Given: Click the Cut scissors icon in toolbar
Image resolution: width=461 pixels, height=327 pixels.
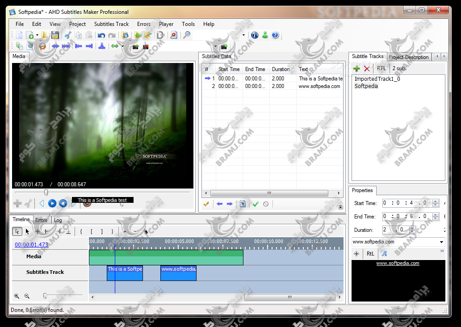Looking at the screenshot, I should coord(68,35).
